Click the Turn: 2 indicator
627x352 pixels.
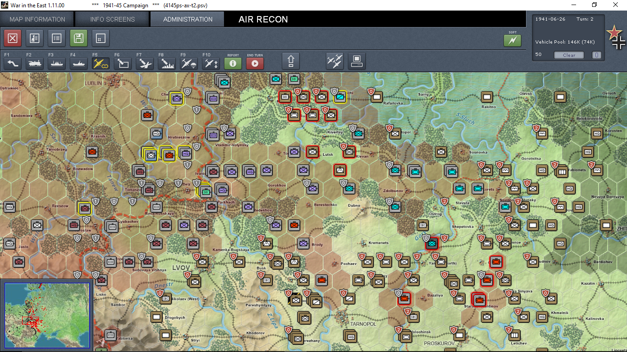point(585,19)
